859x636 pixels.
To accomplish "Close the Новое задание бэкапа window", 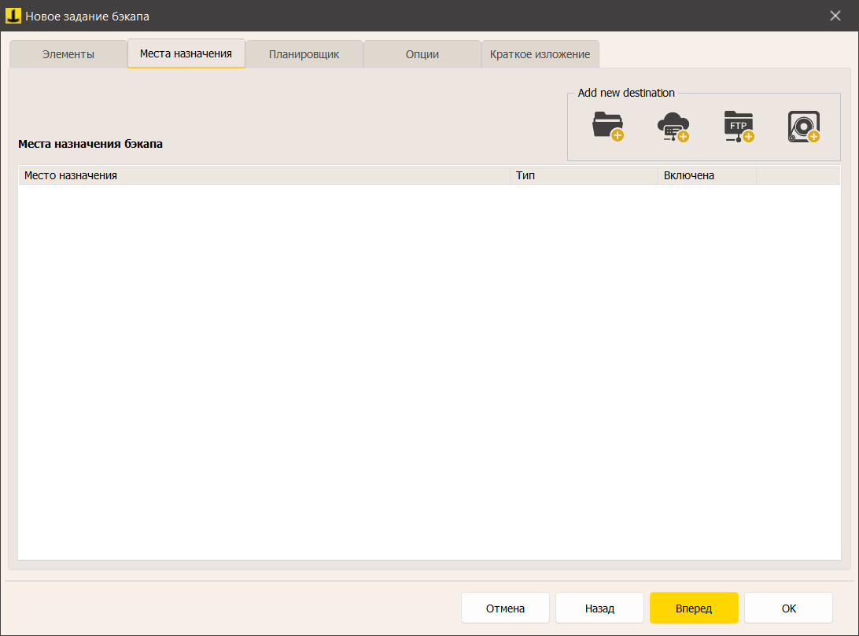I will point(835,16).
